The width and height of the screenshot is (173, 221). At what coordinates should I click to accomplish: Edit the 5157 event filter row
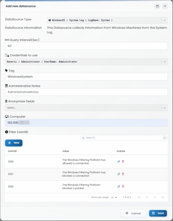(118, 174)
